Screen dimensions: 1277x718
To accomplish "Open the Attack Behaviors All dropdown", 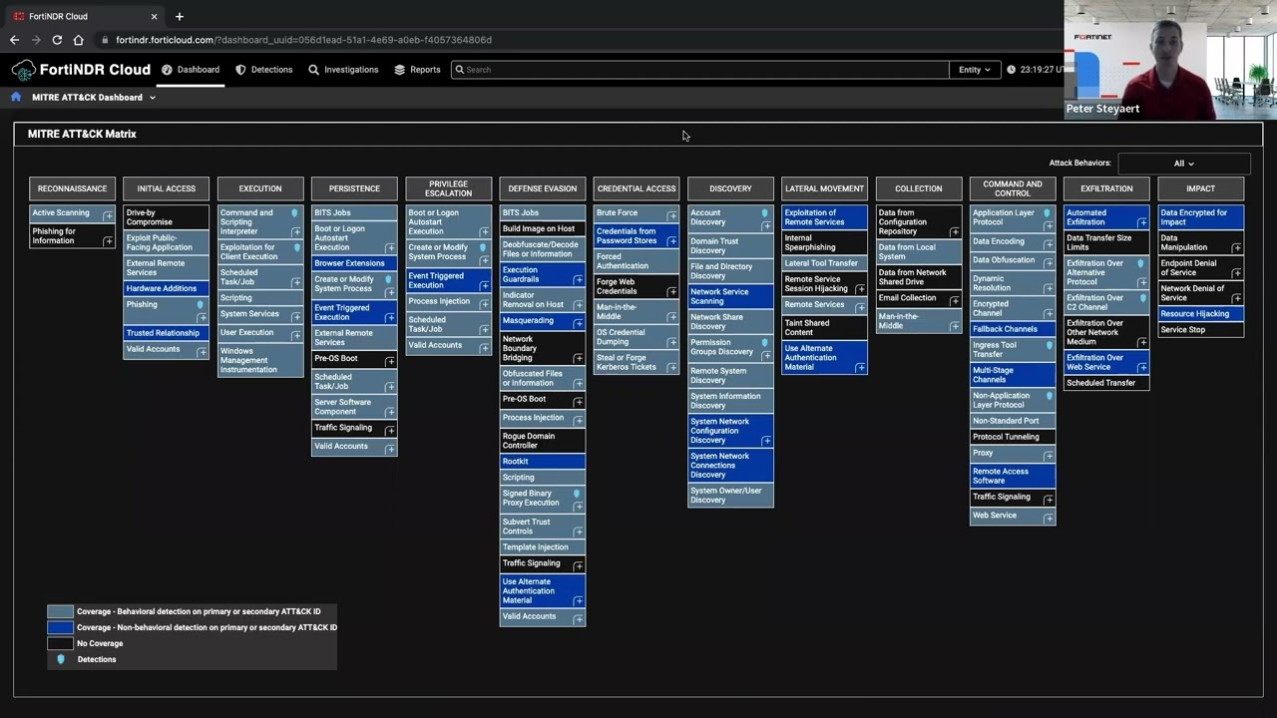I will [x=1184, y=164].
